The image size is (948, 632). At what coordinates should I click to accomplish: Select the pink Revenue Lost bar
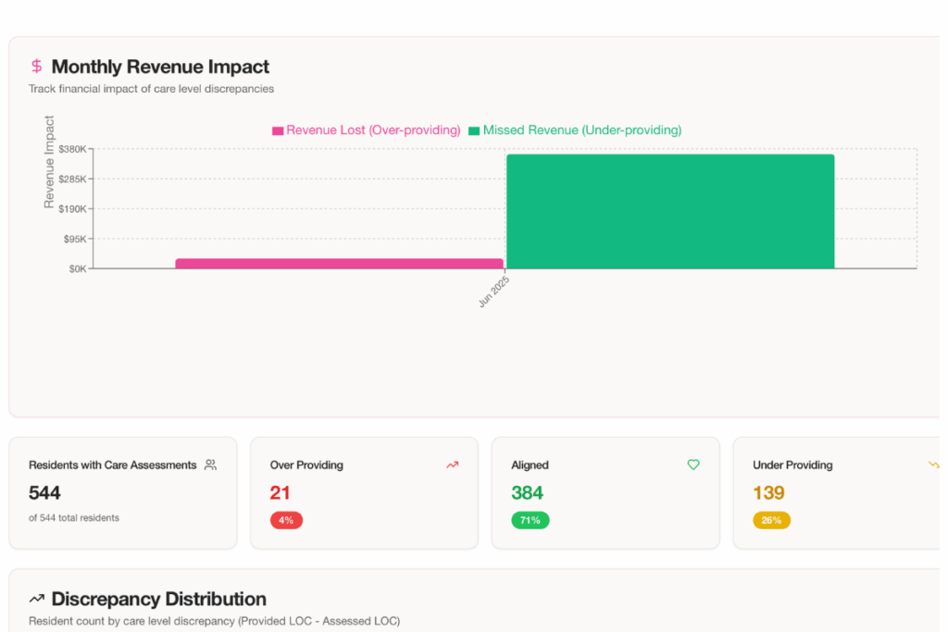(339, 264)
